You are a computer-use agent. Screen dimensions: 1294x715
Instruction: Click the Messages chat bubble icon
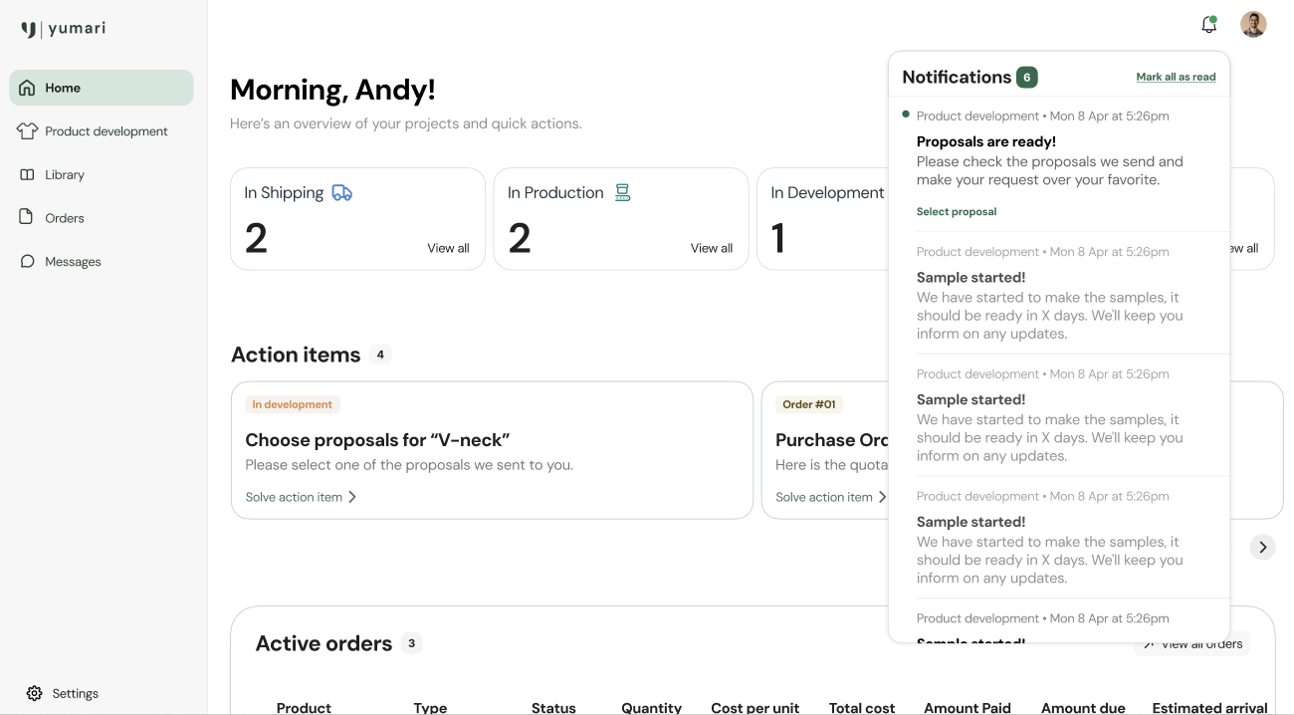27,261
